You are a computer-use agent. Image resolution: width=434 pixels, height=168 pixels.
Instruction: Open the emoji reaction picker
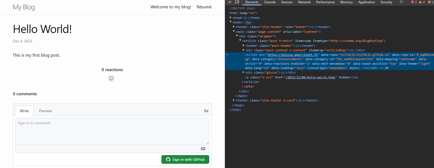click(111, 78)
